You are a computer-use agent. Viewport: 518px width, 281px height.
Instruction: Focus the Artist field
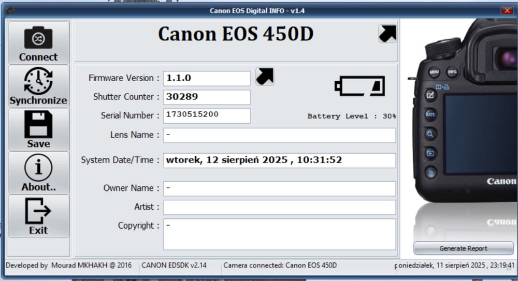[x=279, y=208]
